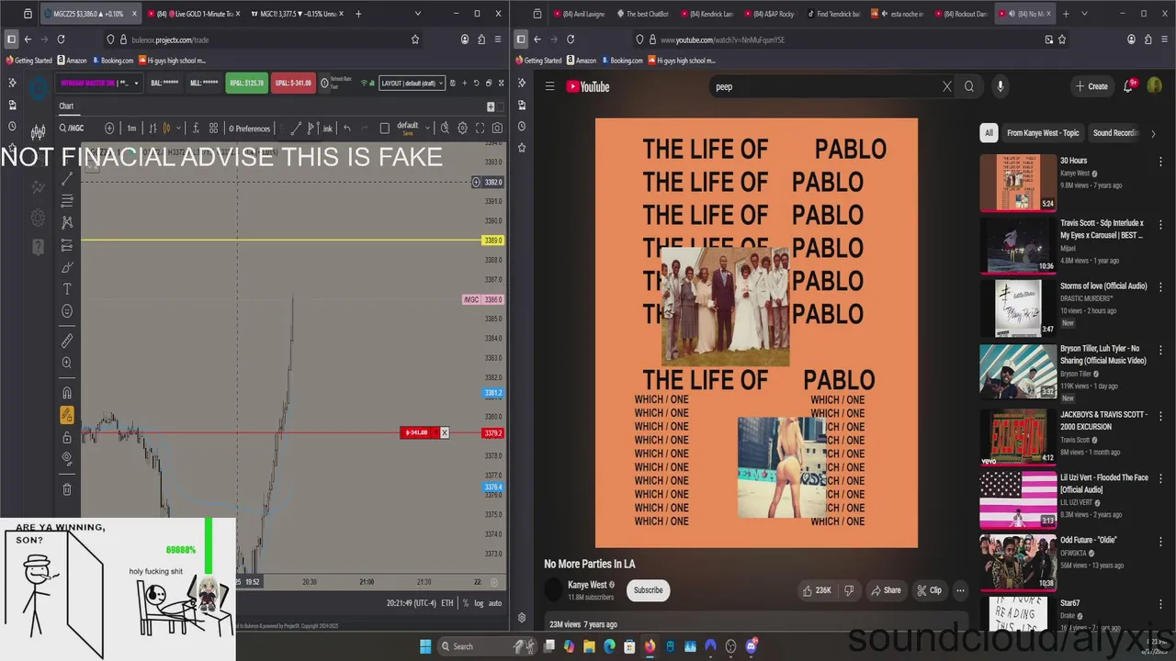Screen dimensions: 1176x661
Task: Open the emoji sticker tool
Action: pyautogui.click(x=67, y=311)
